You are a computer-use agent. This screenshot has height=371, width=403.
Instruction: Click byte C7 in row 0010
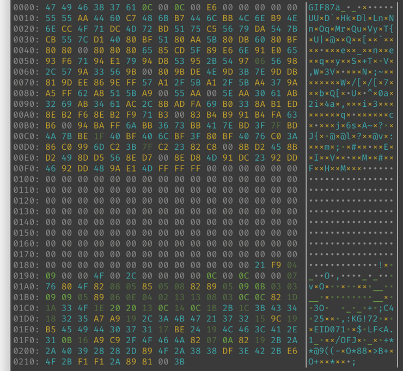(131, 19)
